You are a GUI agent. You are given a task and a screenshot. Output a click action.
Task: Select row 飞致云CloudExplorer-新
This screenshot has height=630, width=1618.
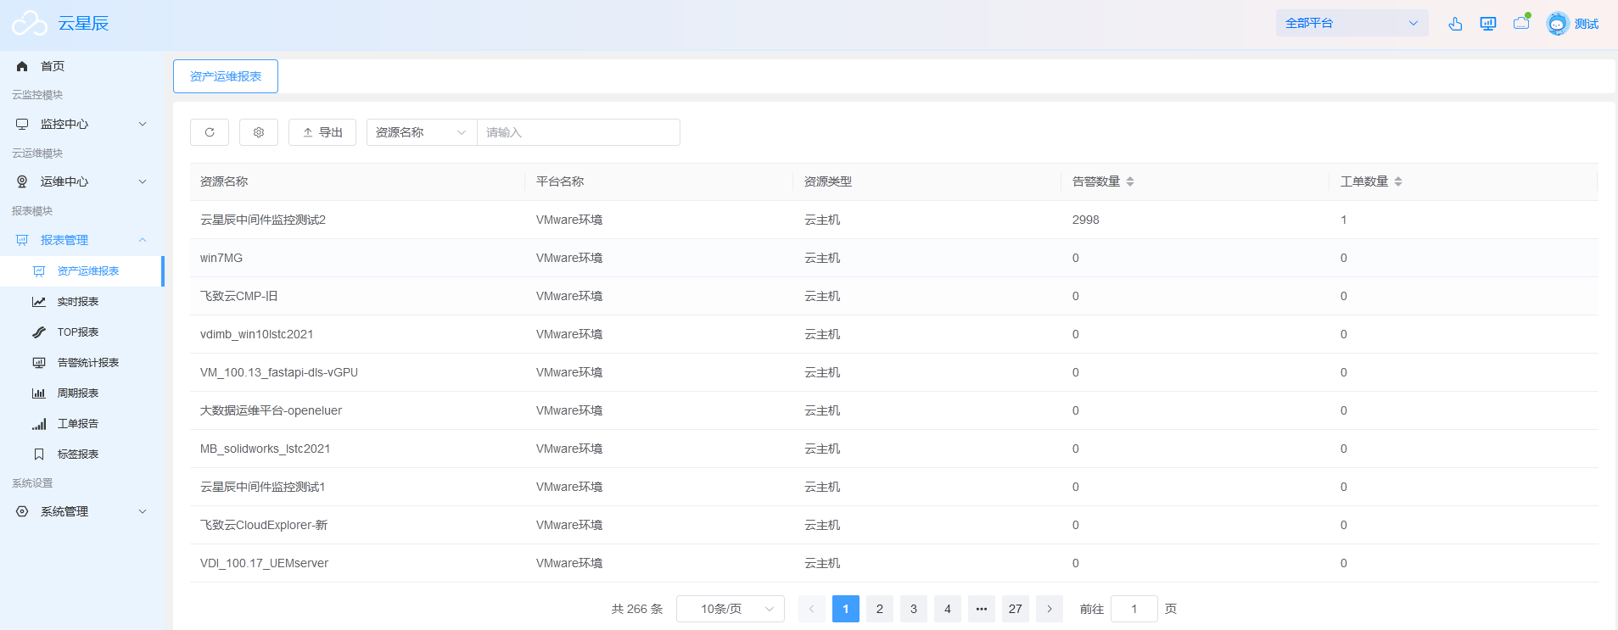[x=893, y=525]
